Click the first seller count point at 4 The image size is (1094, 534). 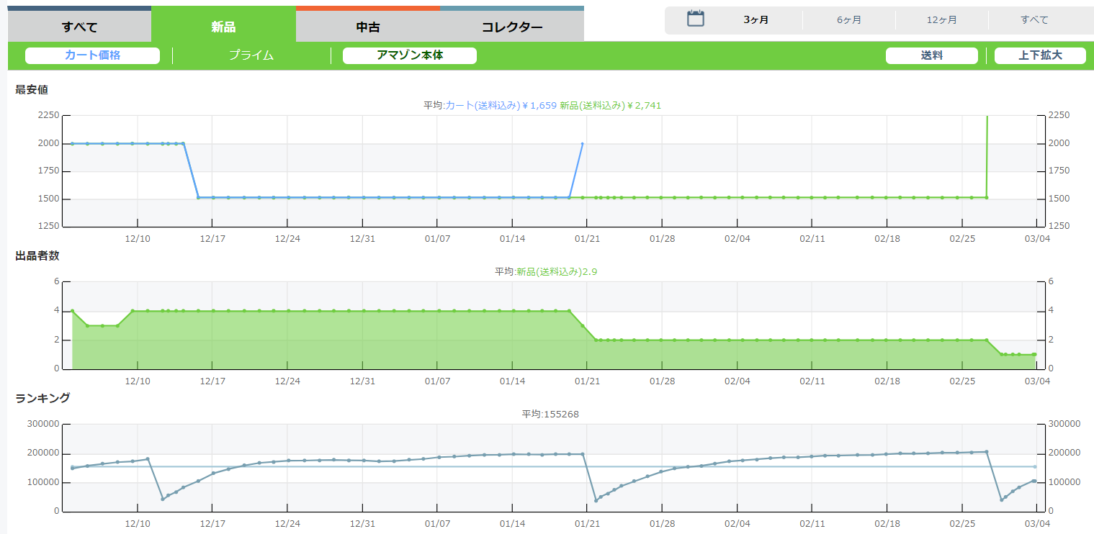(x=72, y=311)
